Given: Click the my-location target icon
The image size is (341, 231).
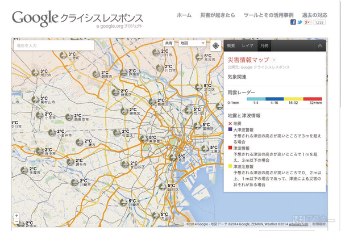Looking at the screenshot, I should (215, 45).
